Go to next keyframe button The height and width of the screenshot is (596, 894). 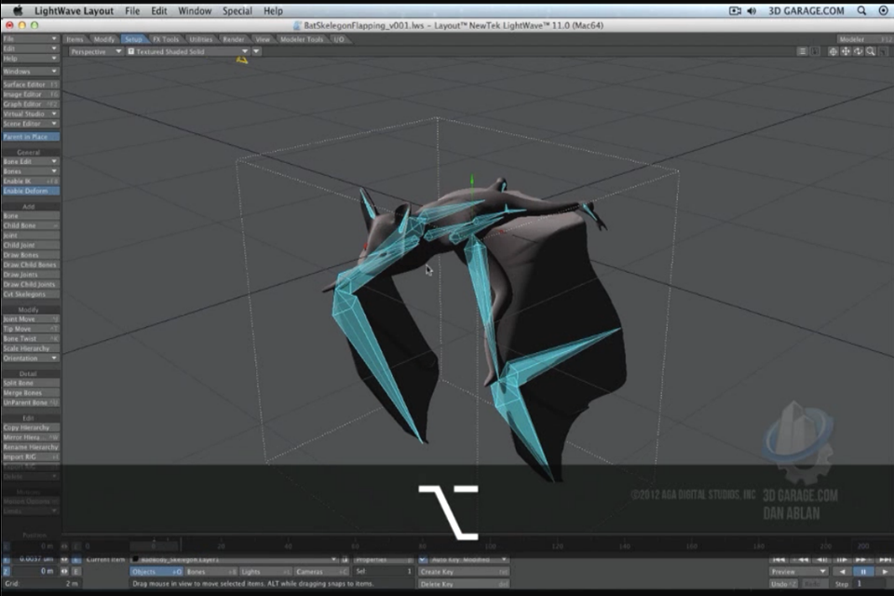coord(862,560)
